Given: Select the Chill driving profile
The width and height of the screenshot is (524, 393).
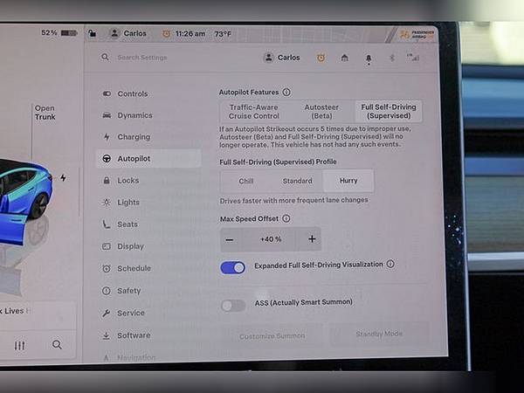Looking at the screenshot, I should click(246, 181).
